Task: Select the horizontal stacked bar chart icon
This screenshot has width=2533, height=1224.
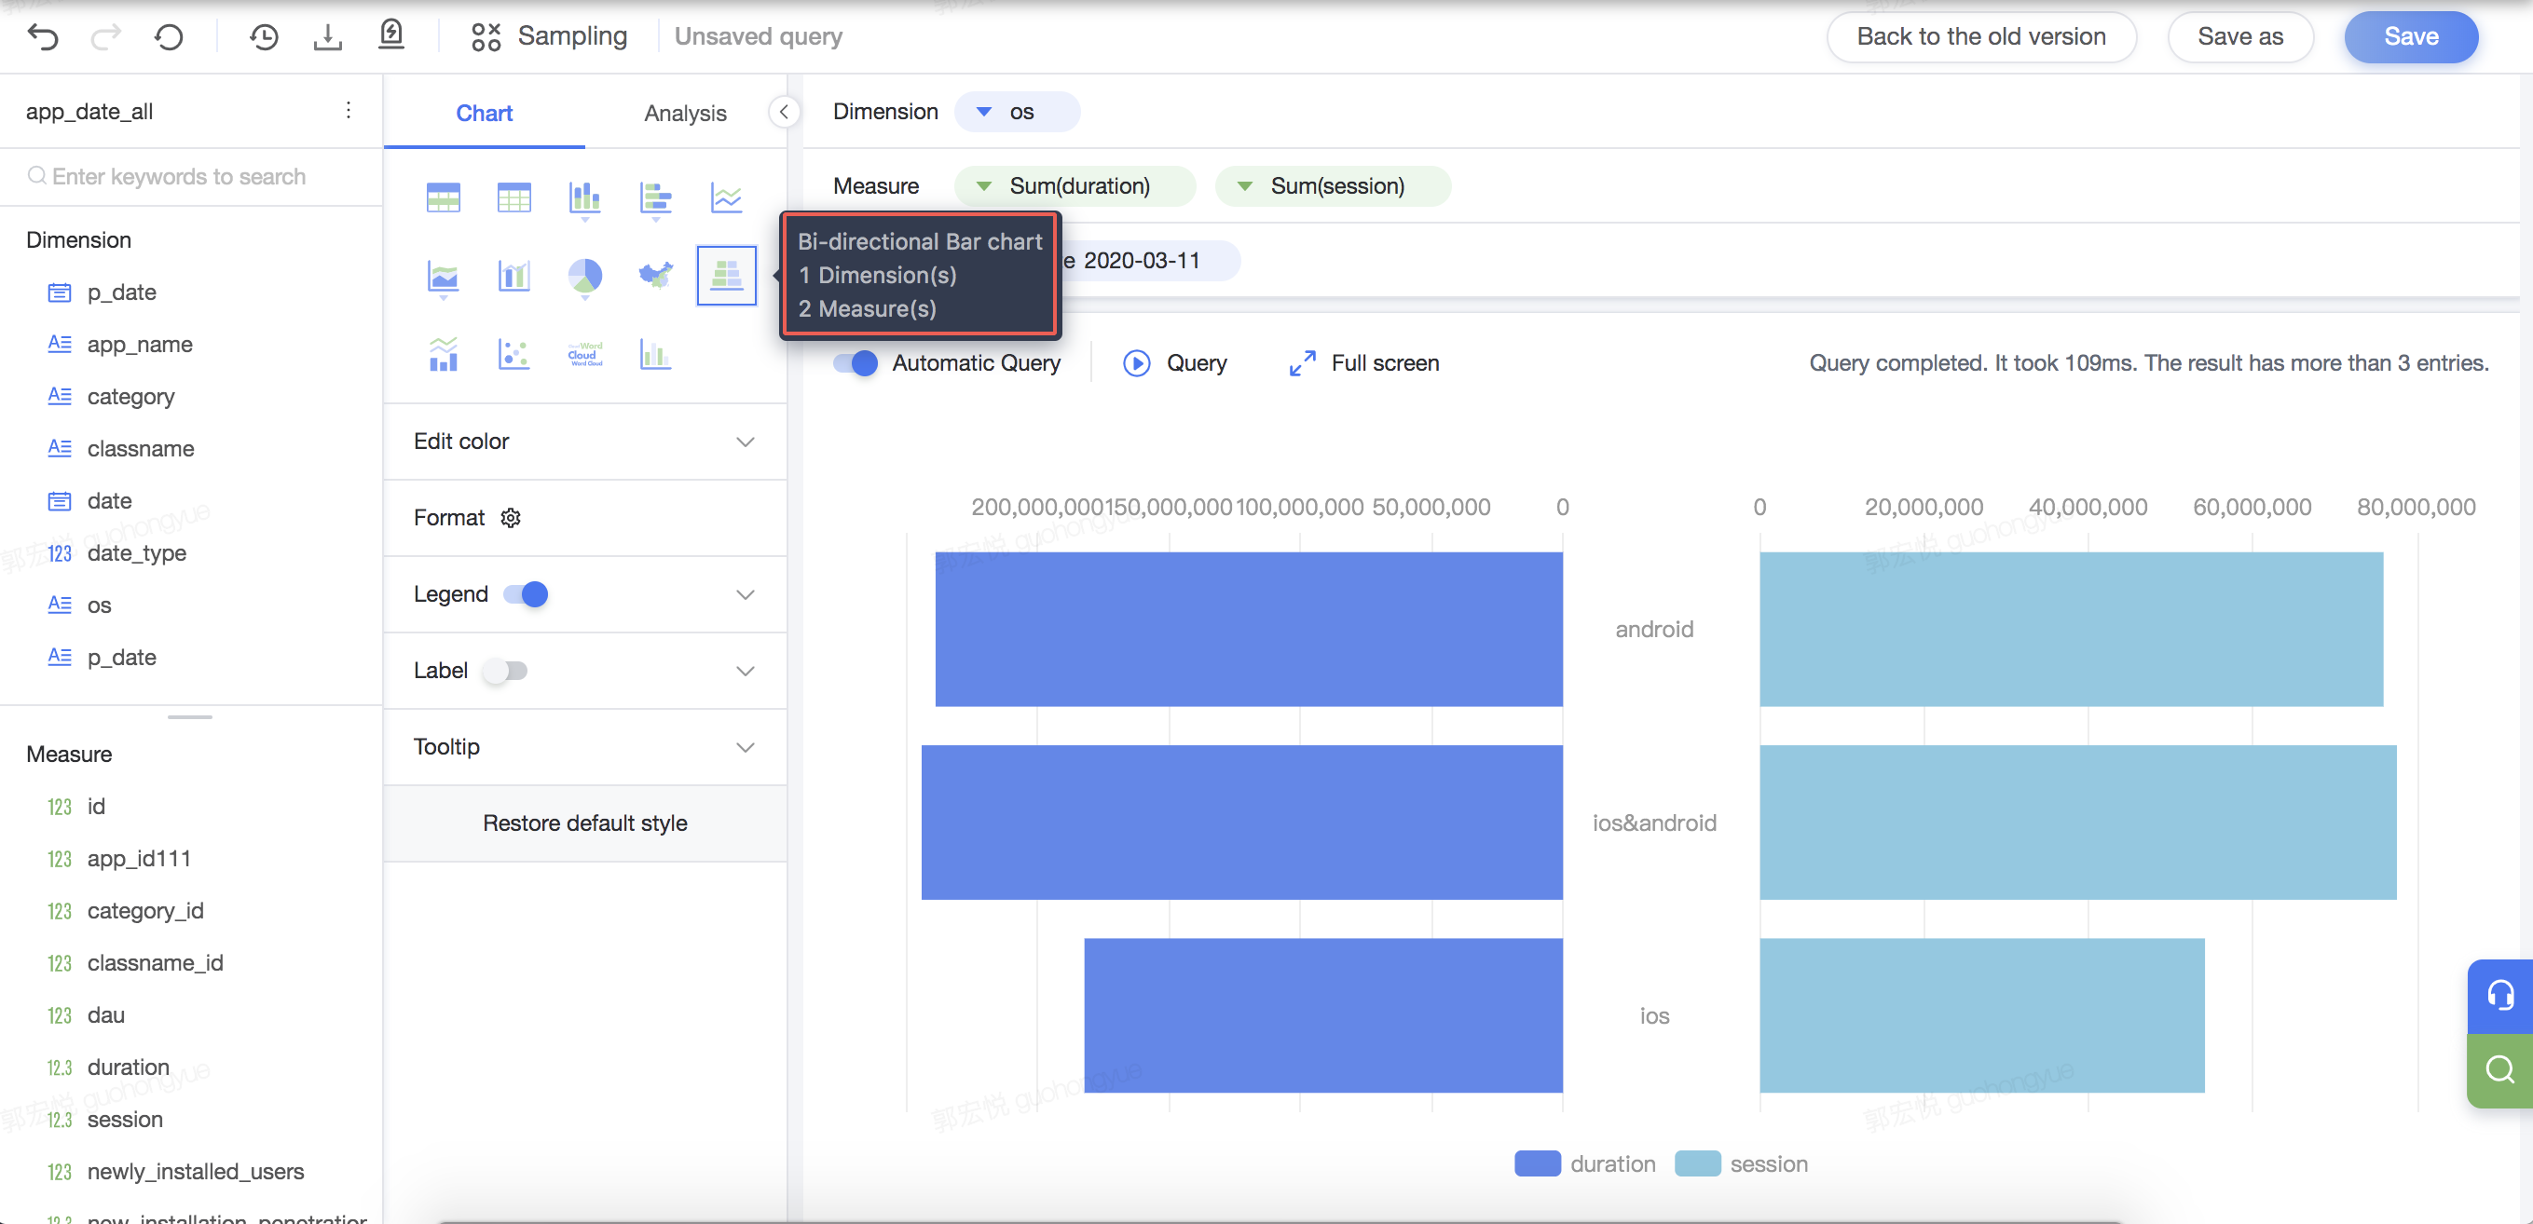Action: [656, 198]
